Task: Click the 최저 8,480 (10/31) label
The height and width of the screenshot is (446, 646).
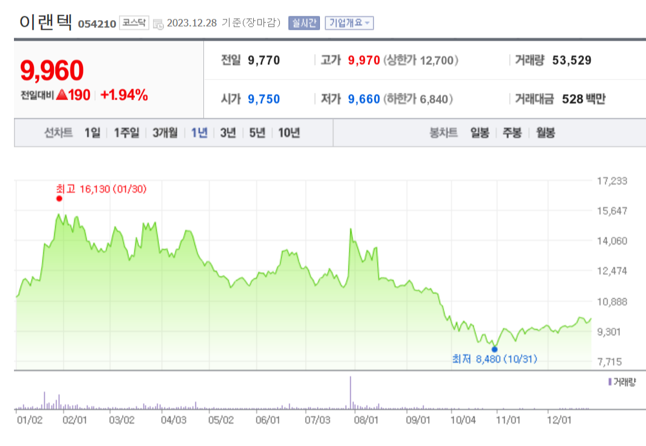Action: (x=494, y=359)
